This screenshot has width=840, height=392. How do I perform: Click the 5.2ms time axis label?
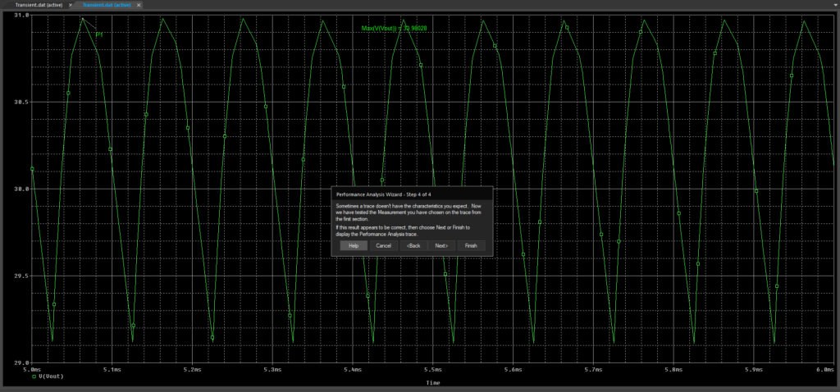pos(192,370)
